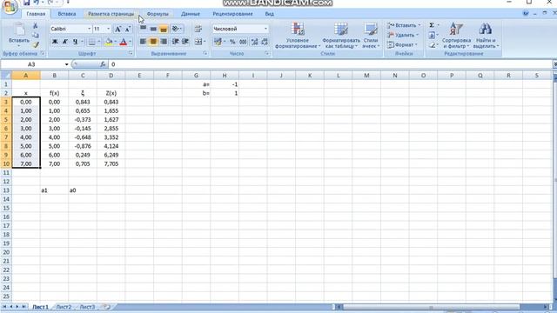Center cell text horizontally

click(x=153, y=42)
